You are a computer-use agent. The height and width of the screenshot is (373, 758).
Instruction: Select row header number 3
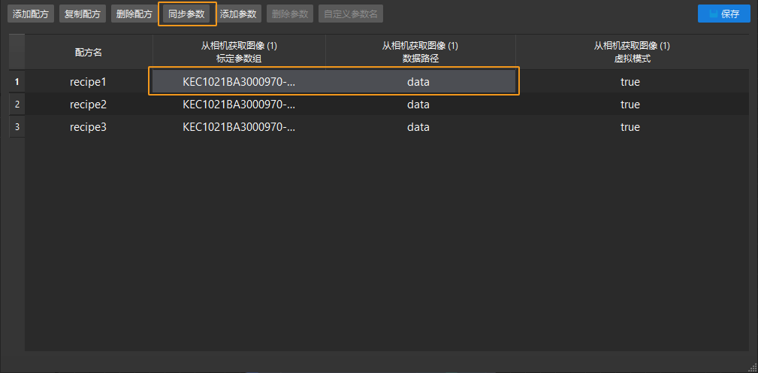coord(17,127)
